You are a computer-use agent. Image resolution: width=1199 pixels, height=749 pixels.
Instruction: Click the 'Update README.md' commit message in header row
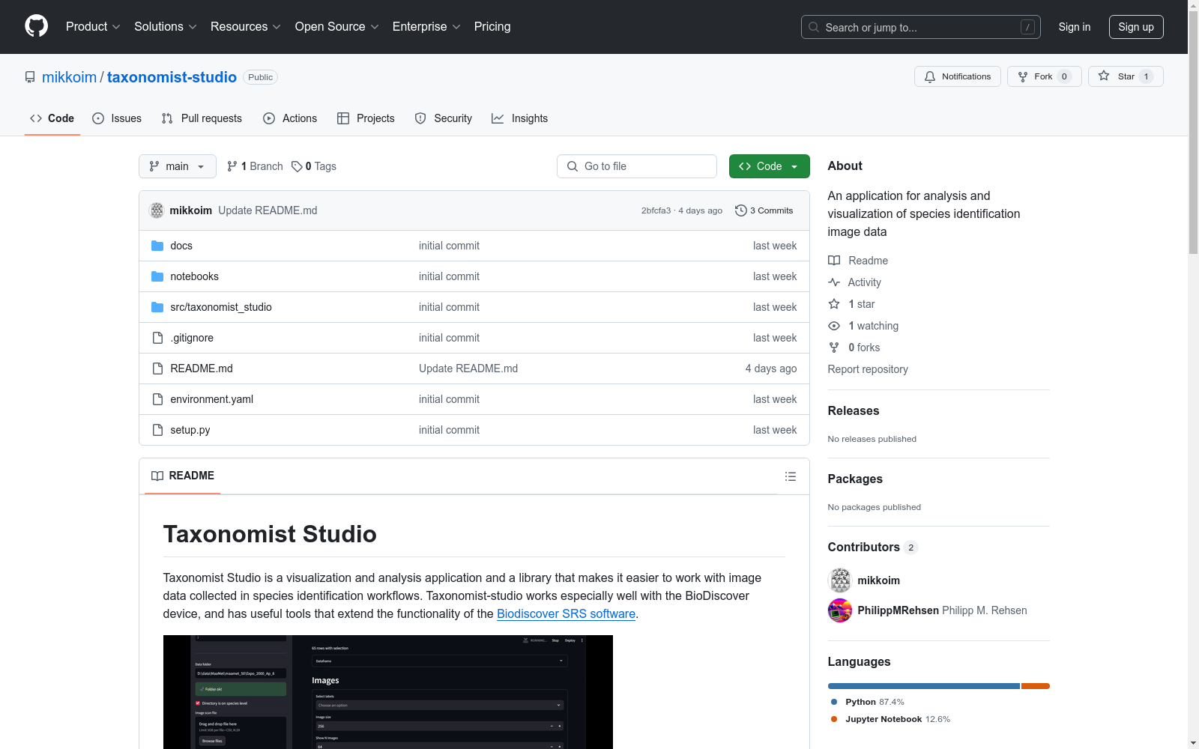(x=268, y=210)
